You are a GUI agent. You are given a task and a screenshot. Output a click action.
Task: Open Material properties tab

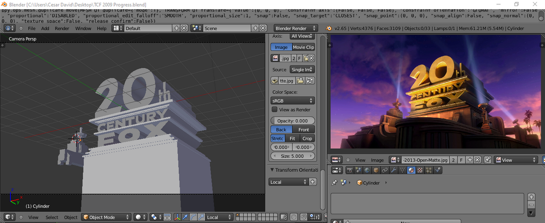coord(411,170)
